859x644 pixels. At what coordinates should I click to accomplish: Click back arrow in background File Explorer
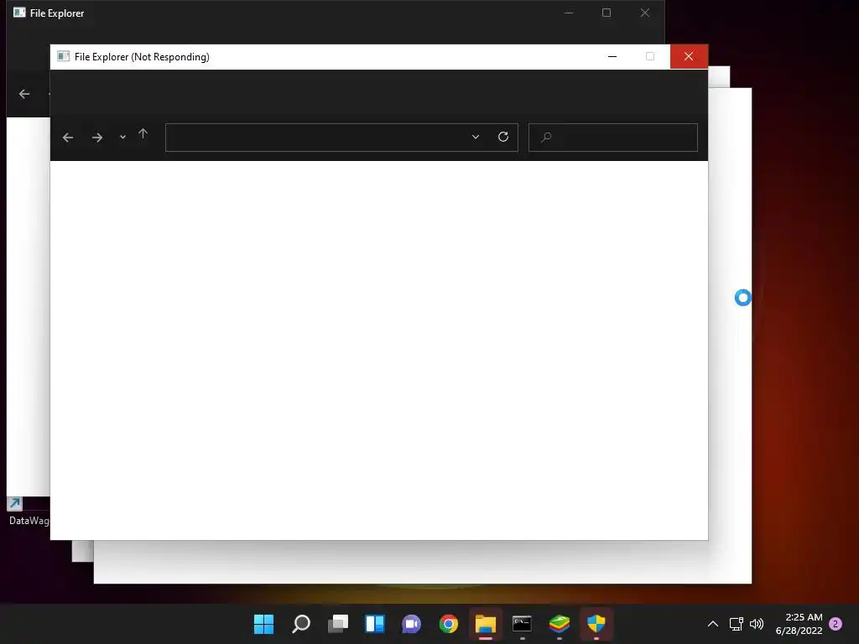24,94
